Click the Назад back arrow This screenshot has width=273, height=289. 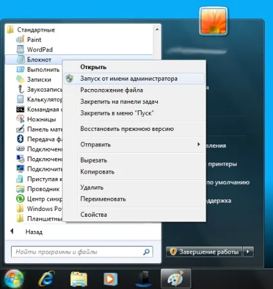[x=12, y=232]
